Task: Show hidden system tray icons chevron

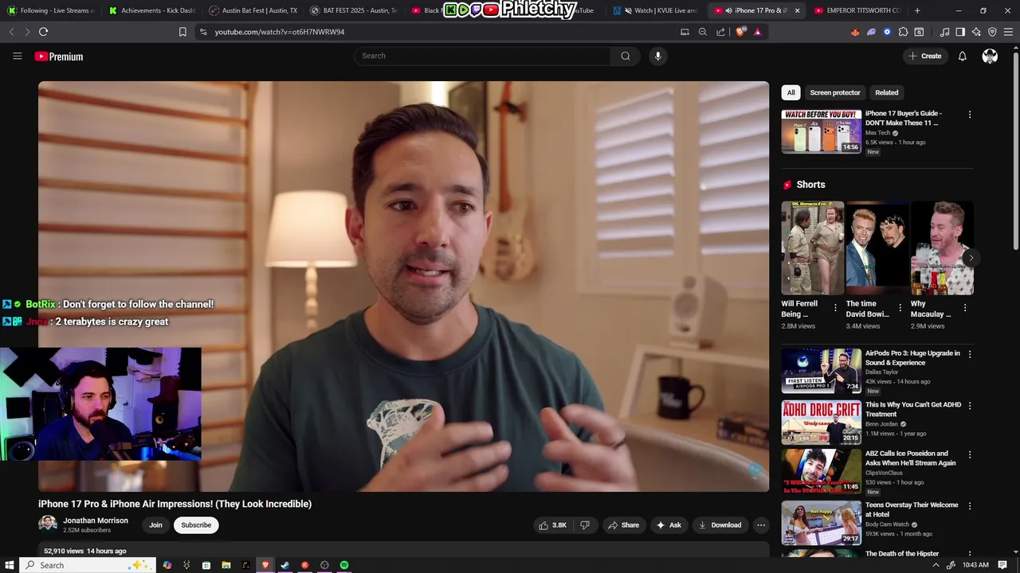Action: pos(936,565)
